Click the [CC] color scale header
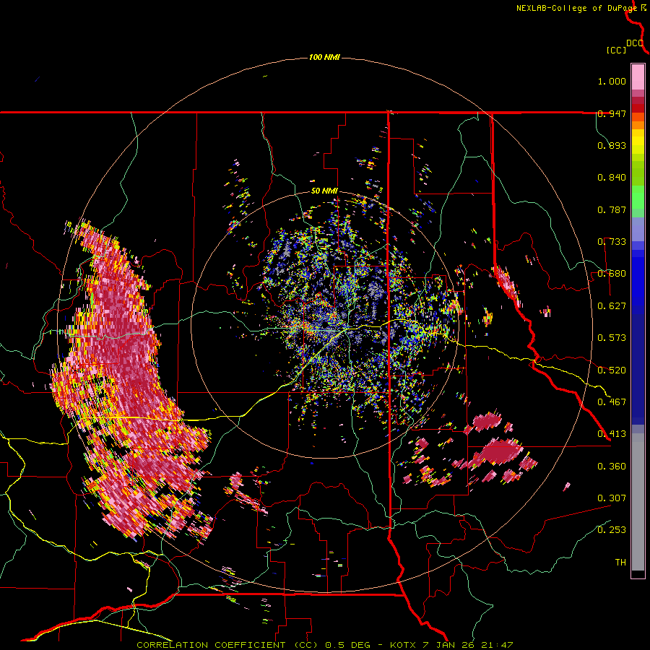Viewport: 650px width, 650px height. coord(616,50)
